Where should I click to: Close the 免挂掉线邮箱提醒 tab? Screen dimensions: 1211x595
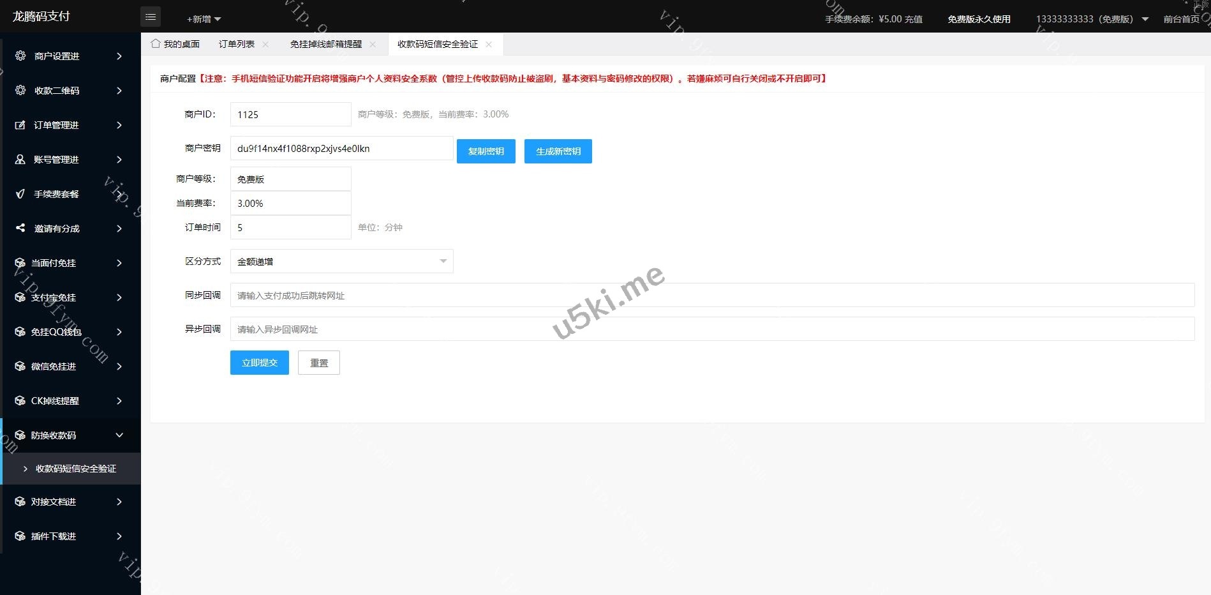tap(373, 45)
